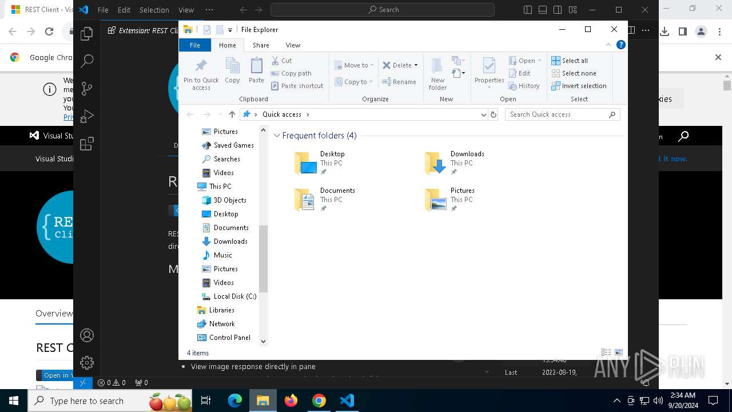Click Rename in the Organize group
The height and width of the screenshot is (412, 732).
pyautogui.click(x=399, y=82)
